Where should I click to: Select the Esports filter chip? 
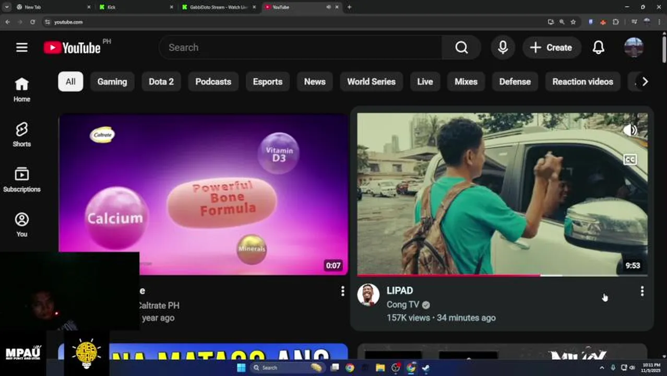(268, 81)
